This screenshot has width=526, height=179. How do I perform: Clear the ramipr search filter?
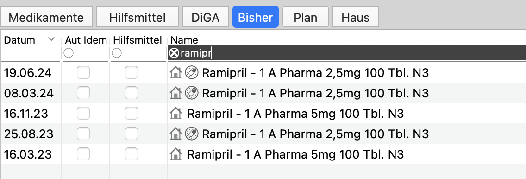coord(174,53)
